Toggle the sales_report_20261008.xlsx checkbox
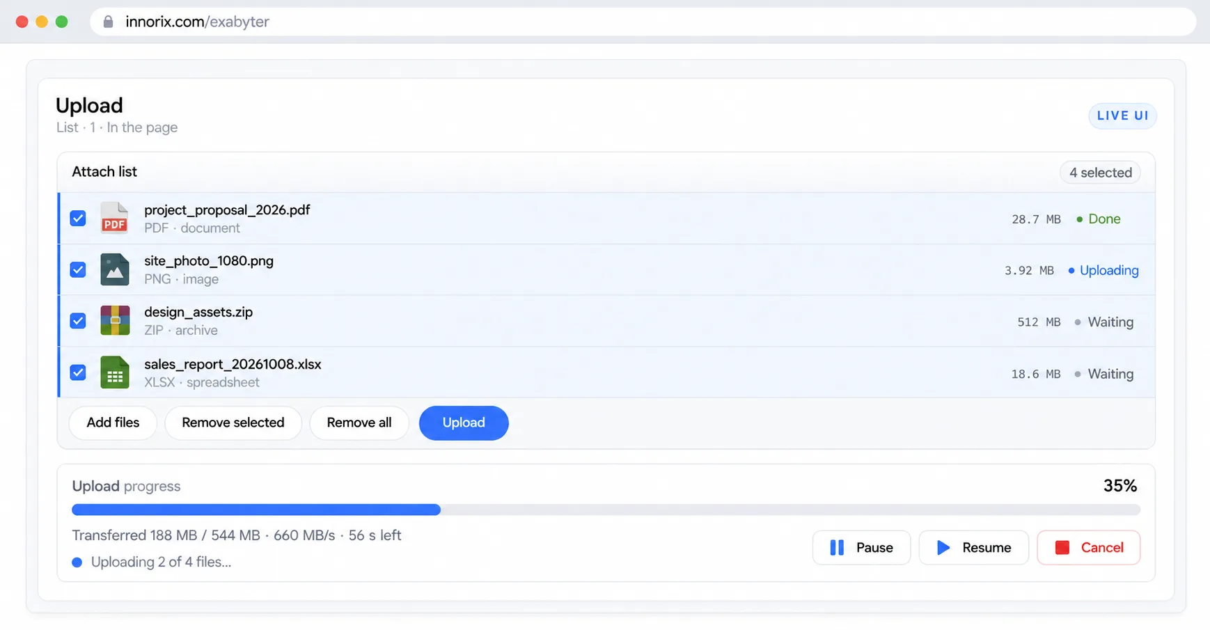This screenshot has width=1210, height=630. (x=78, y=372)
